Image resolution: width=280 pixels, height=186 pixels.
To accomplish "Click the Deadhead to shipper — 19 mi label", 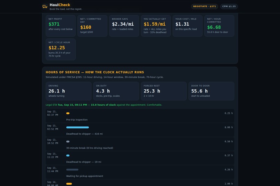I will [84, 162].
